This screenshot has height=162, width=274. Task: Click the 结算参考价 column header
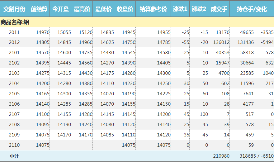(x=153, y=9)
